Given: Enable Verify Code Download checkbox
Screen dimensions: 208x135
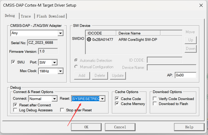Looking at the screenshot, I should pos(155,99).
